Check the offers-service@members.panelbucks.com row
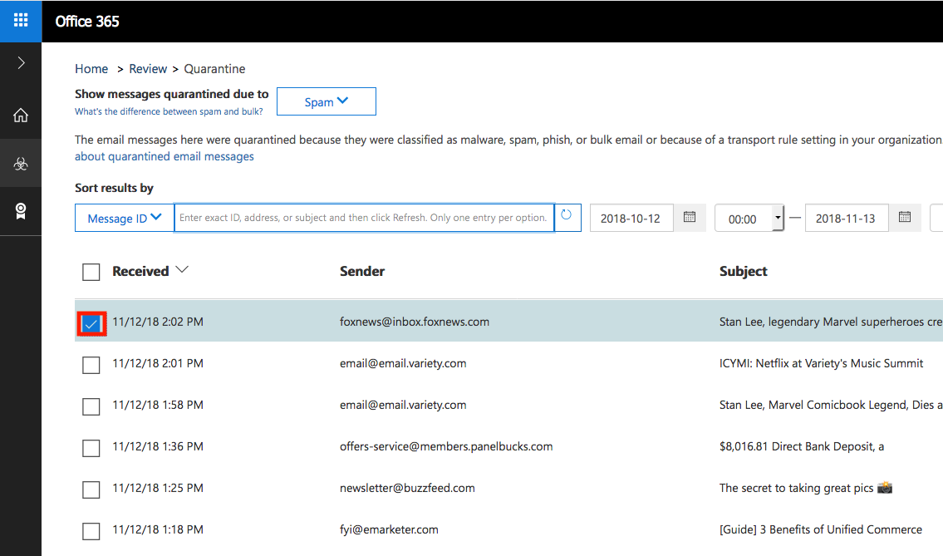 [x=91, y=448]
